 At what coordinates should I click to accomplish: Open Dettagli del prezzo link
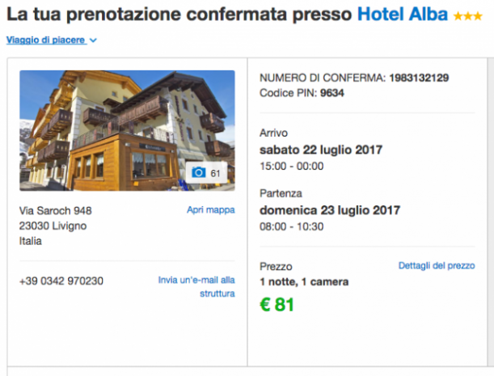[437, 265]
